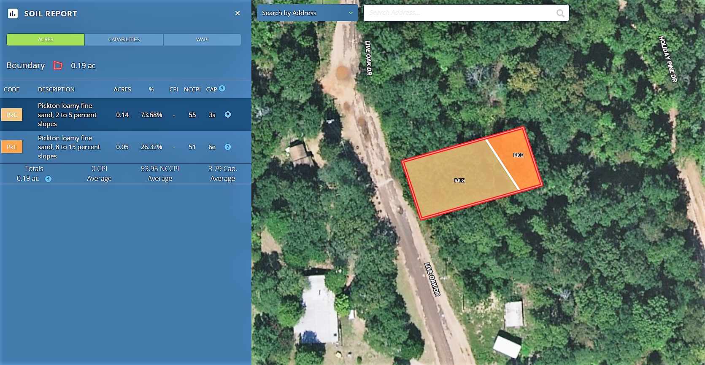Image resolution: width=705 pixels, height=365 pixels.
Task: Switch to the Acres tab
Action: 46,40
